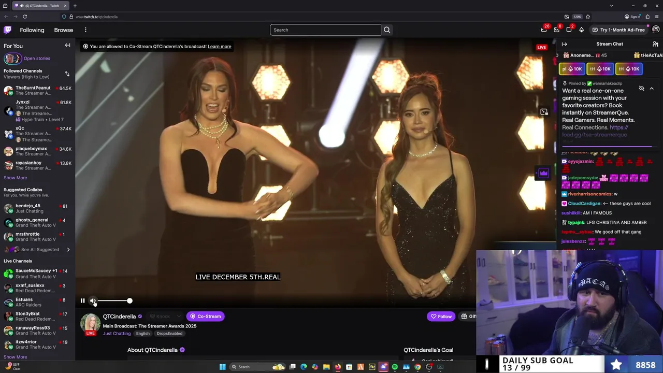Click the purple crown icon on video

click(543, 174)
